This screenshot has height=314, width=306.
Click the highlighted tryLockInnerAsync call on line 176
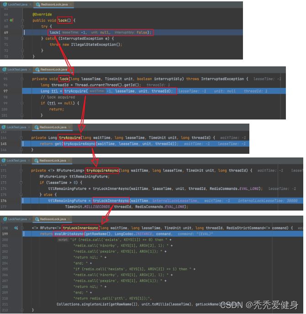[111, 200]
